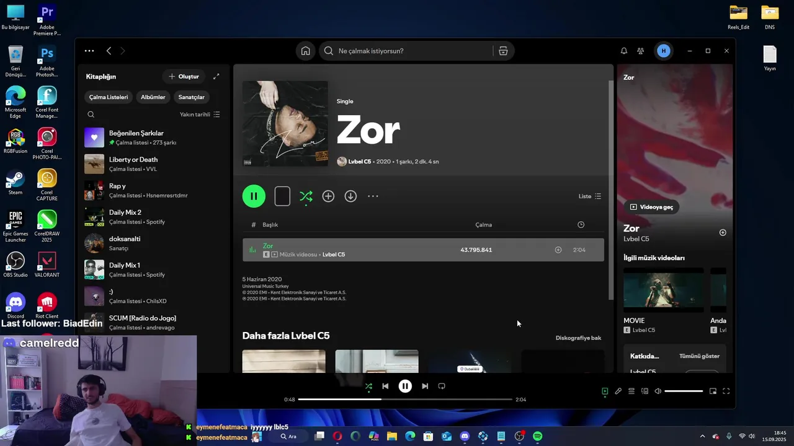Click the Oluştur create button
The height and width of the screenshot is (446, 794).
pos(184,76)
